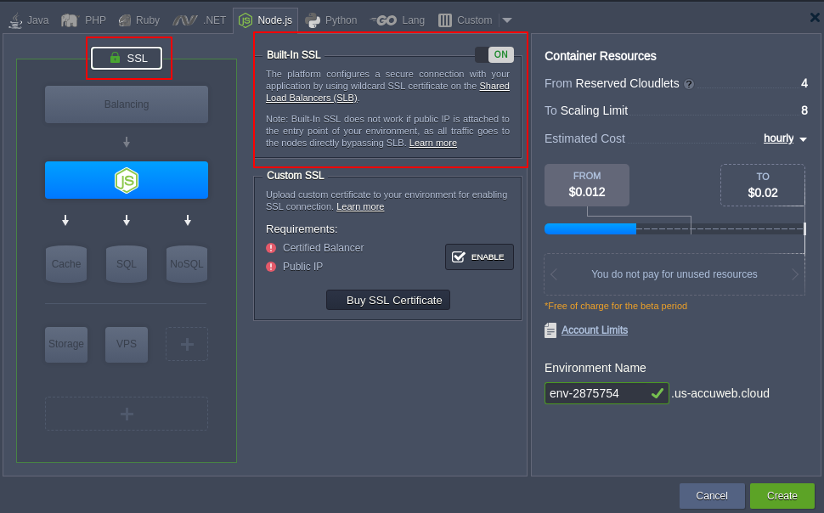Click the cloudlets scaling slider bar

674,228
